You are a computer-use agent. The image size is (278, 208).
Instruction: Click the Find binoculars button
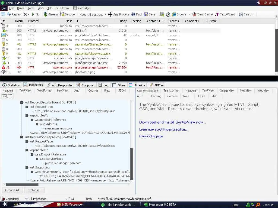point(136,14)
